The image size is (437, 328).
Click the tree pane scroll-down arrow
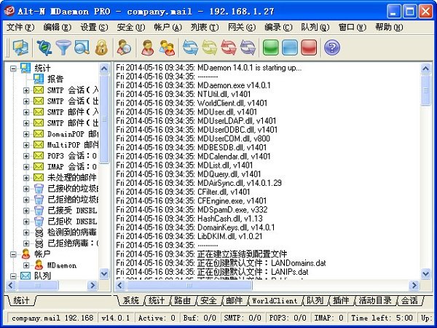point(104,273)
